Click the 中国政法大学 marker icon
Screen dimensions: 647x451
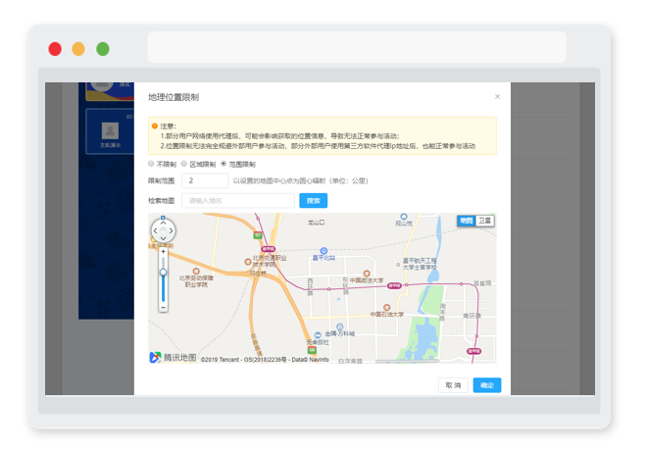[x=367, y=274]
